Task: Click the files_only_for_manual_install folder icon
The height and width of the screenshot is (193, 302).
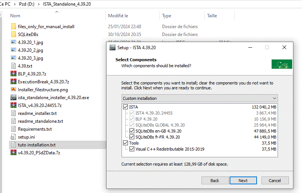Action: point(14,27)
